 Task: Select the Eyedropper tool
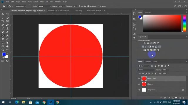pos(3,25)
